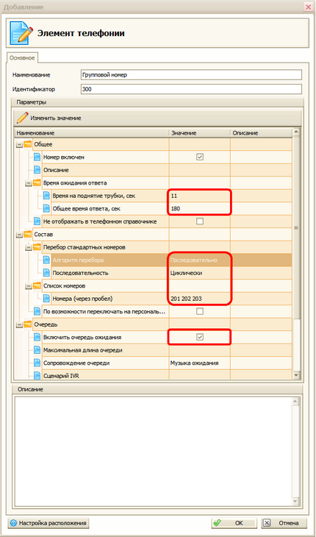
Task: Collapse the Перебор стандартных номеров group
Action: [29, 248]
